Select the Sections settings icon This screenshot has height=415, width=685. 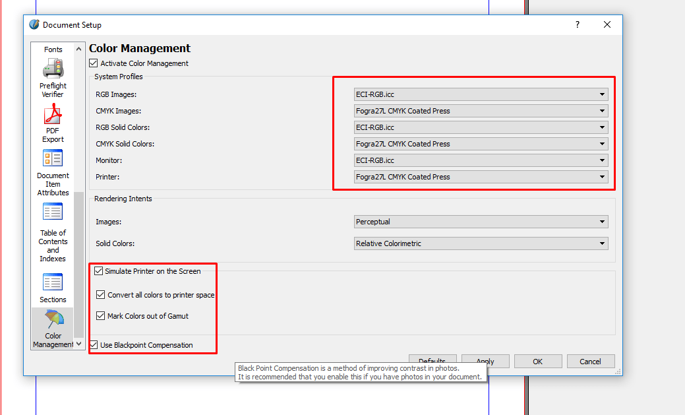point(52,281)
